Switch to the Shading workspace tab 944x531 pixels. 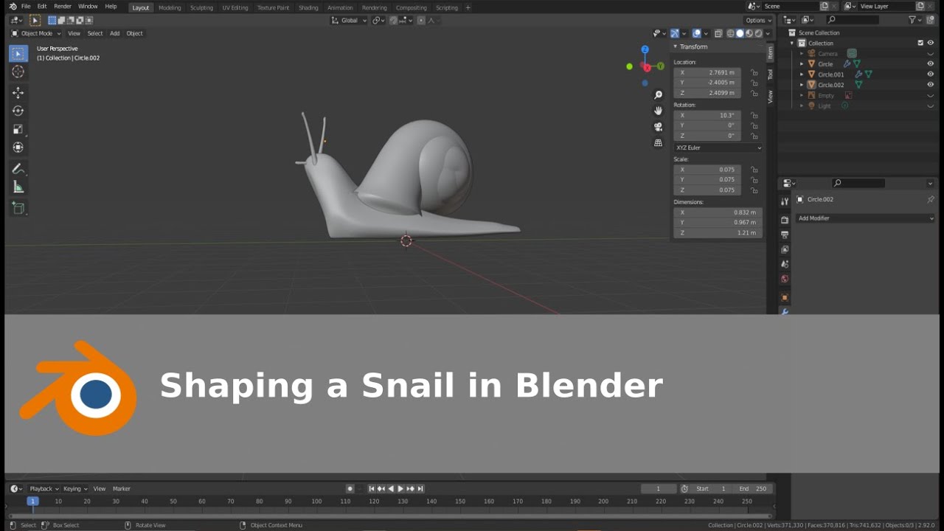[x=308, y=7]
